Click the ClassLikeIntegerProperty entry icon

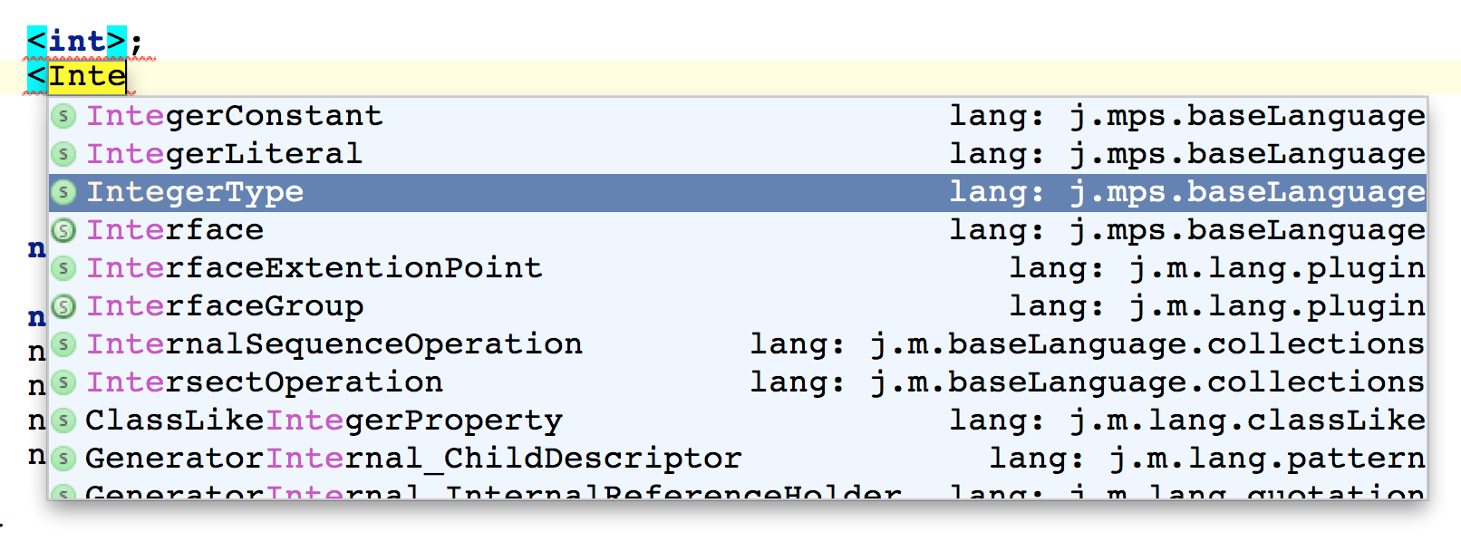pyautogui.click(x=63, y=420)
